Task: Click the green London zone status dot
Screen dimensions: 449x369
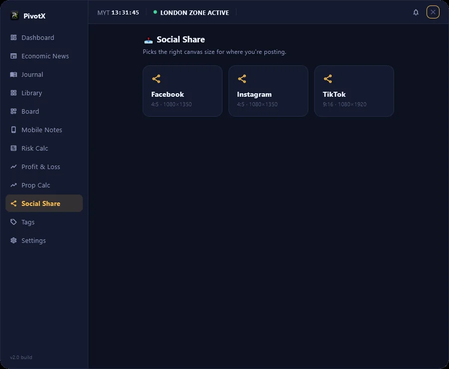Action: point(155,12)
